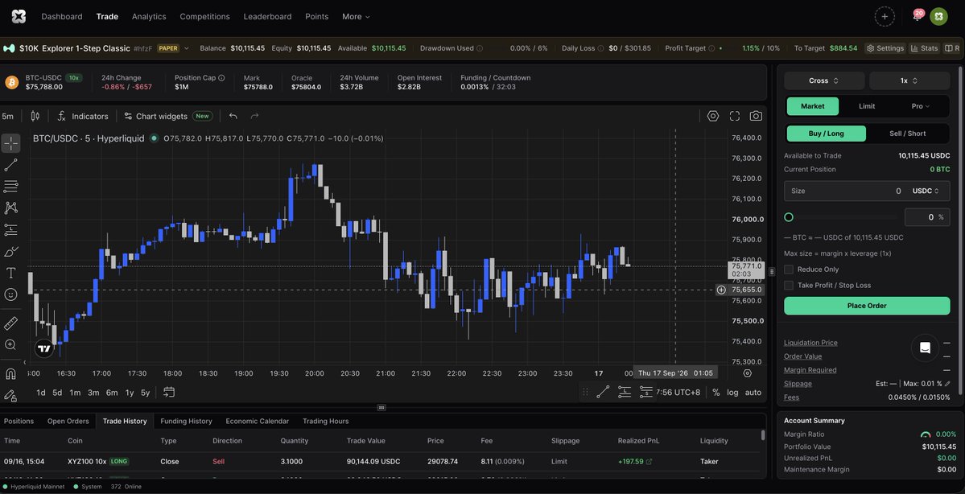This screenshot has height=494, width=965.
Task: Switch to Sell / Short side
Action: tap(907, 134)
